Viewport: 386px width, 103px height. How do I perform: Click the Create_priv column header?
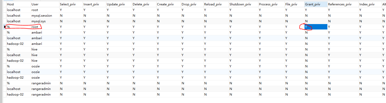pyautogui.click(x=168, y=4)
